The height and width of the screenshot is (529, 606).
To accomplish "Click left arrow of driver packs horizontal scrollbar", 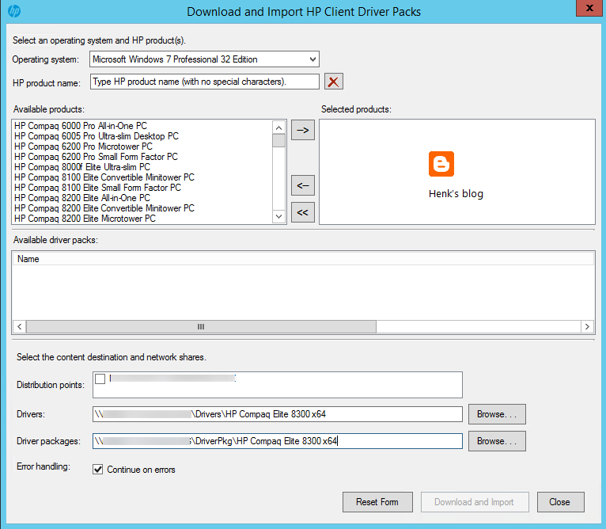I will click(x=19, y=326).
